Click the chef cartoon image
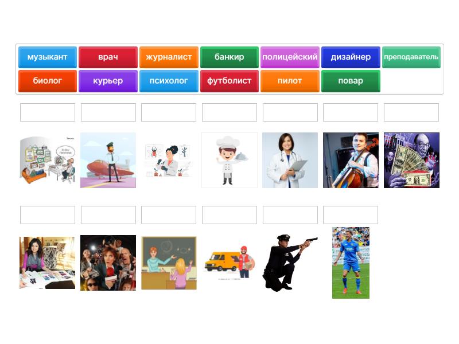The width and height of the screenshot is (459, 344). (x=229, y=161)
